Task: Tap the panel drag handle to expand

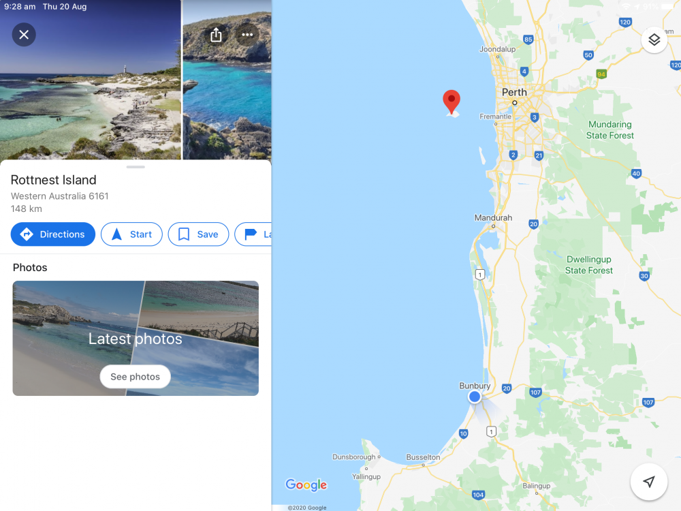Action: pos(136,167)
